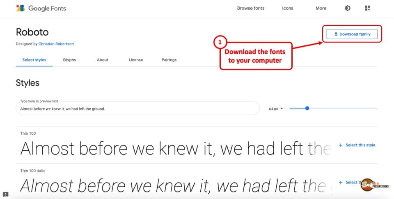Click the plus icon beside Thin 100 italic
Image resolution: width=394 pixels, height=199 pixels.
pyautogui.click(x=341, y=183)
